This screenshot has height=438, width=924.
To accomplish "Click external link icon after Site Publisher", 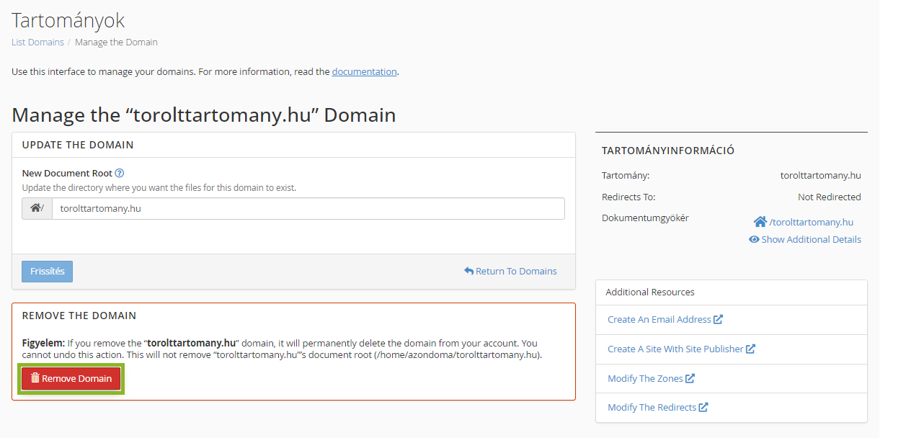I will tap(750, 349).
